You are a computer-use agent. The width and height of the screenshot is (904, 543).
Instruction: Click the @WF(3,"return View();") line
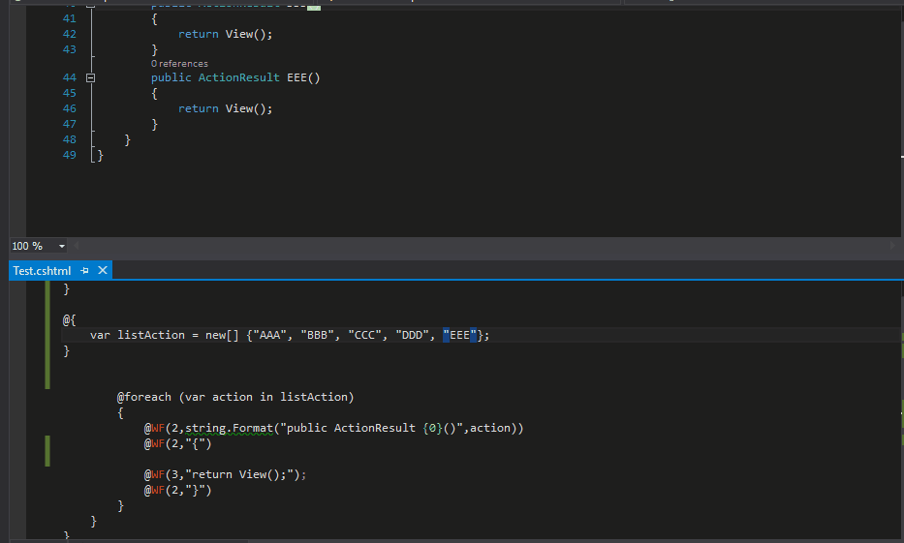click(x=225, y=475)
